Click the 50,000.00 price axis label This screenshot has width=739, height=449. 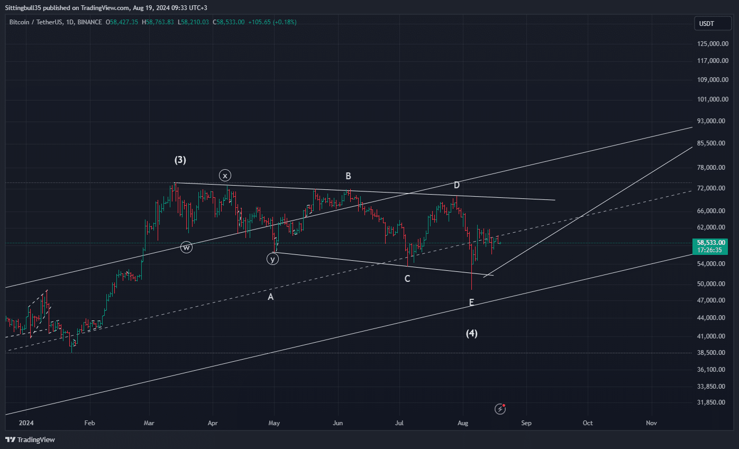tap(711, 284)
